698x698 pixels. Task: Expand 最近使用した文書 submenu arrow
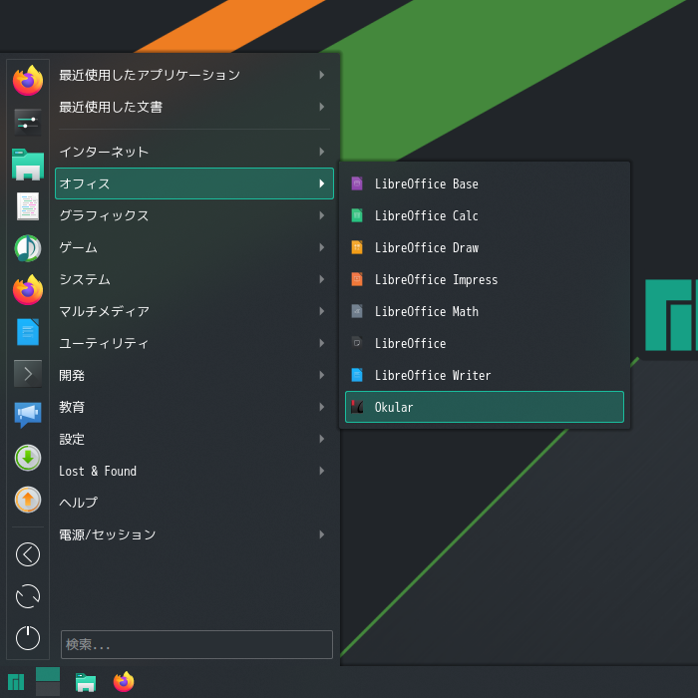321,107
